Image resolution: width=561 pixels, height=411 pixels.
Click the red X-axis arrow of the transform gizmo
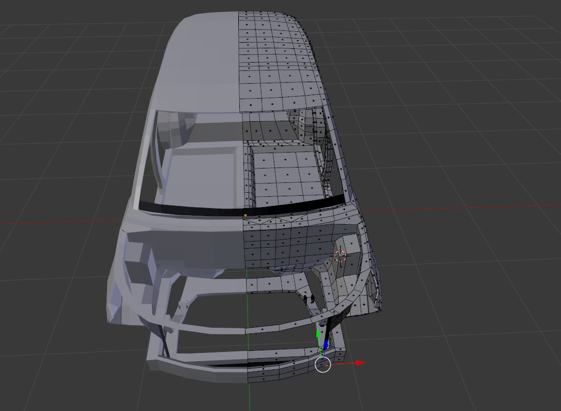tap(360, 363)
